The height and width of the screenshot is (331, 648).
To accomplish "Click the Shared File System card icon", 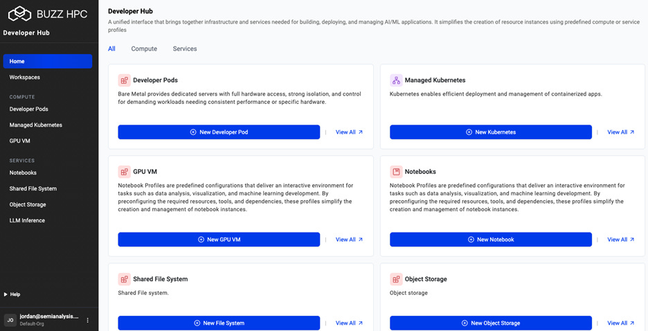I will [124, 279].
